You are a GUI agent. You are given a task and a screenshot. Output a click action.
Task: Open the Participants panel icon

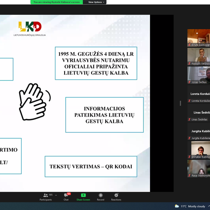(x=45, y=195)
